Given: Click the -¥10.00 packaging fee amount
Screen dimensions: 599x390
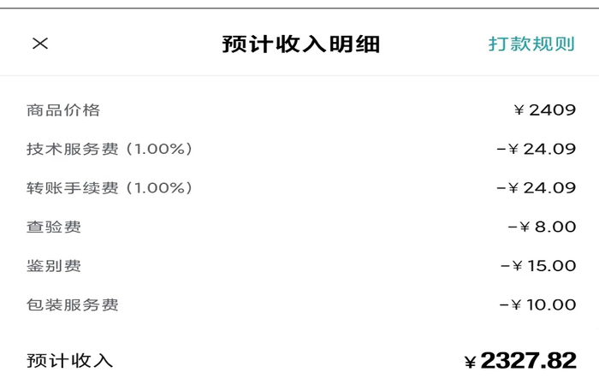Looking at the screenshot, I should click(x=538, y=304).
